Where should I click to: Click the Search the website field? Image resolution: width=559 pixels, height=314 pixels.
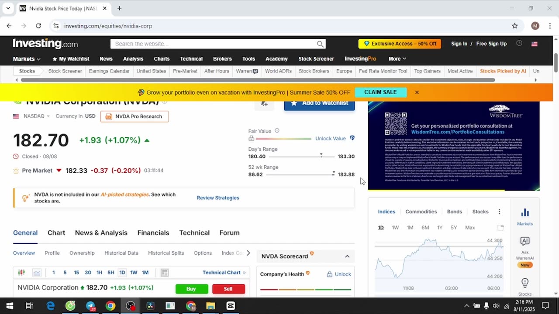(x=218, y=44)
